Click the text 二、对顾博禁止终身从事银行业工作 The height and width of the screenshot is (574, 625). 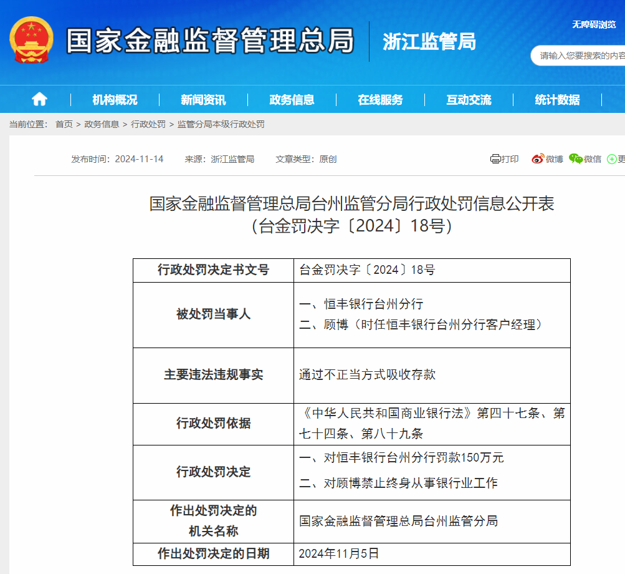398,483
